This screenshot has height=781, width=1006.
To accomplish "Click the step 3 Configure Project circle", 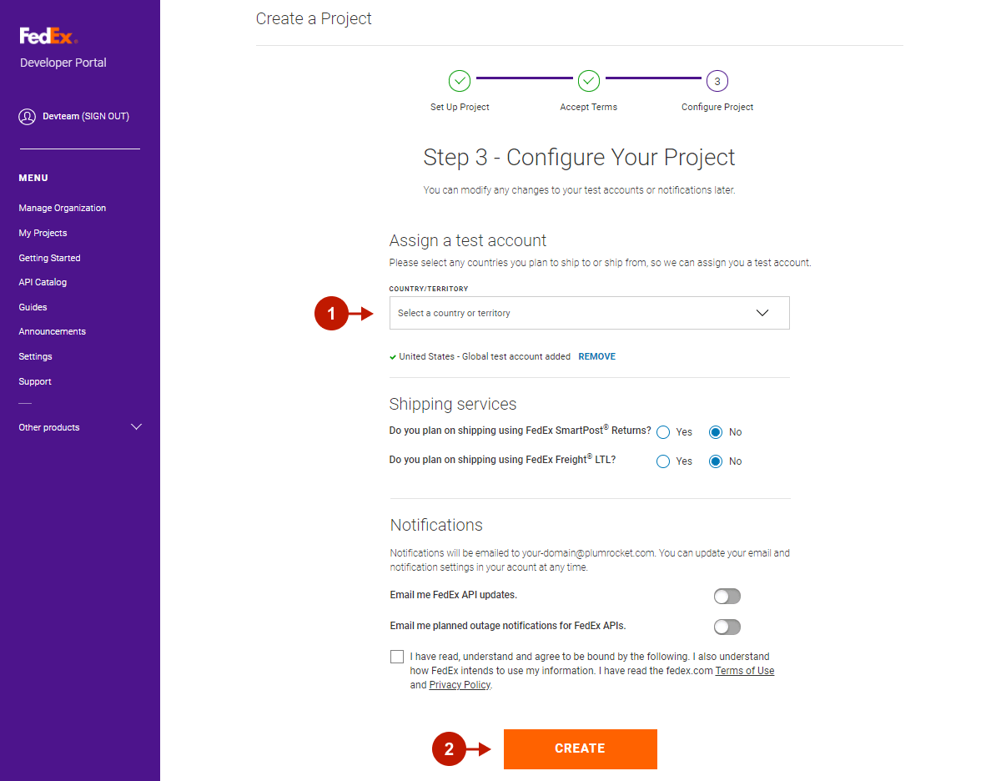I will tap(717, 81).
